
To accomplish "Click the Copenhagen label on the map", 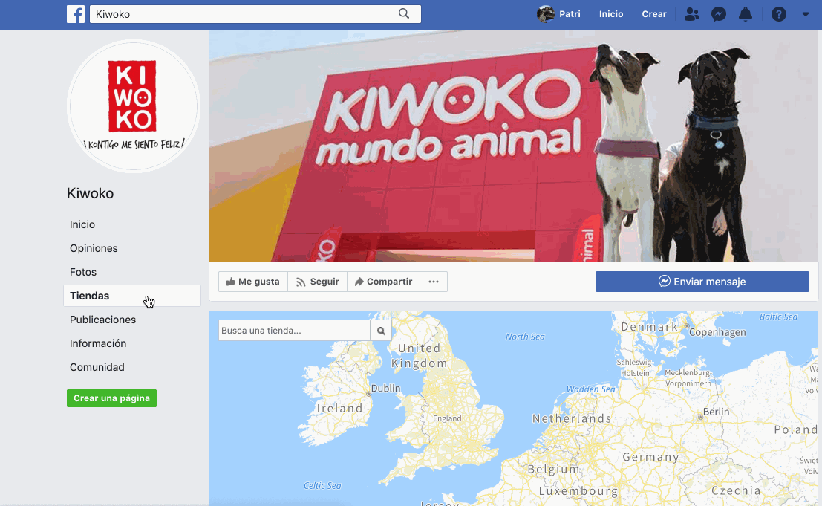I will (717, 332).
